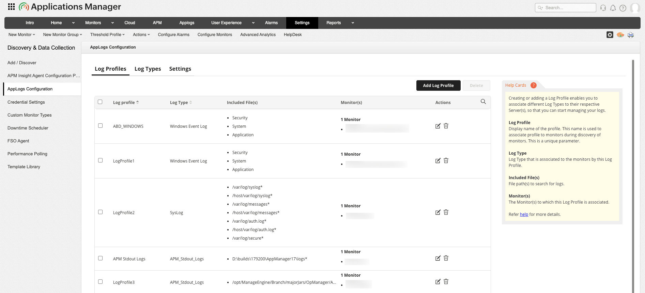Image resolution: width=645 pixels, height=293 pixels.
Task: Edit the LogProfile1 log profile
Action: pos(438,161)
